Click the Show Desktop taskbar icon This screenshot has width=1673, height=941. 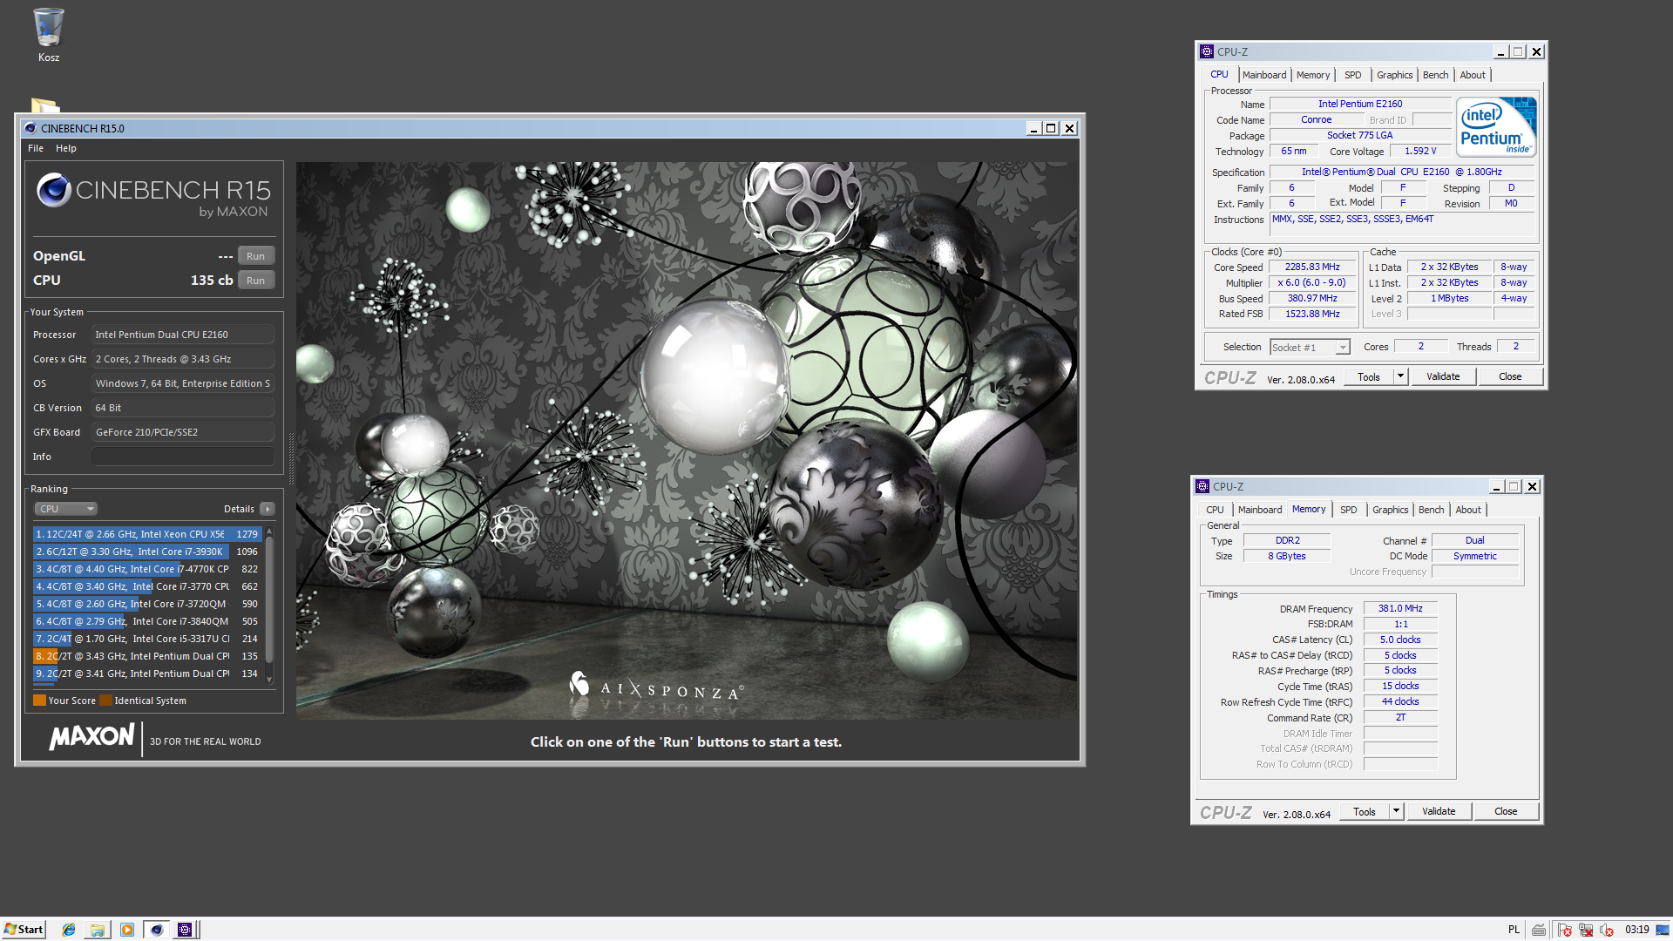click(x=1664, y=930)
